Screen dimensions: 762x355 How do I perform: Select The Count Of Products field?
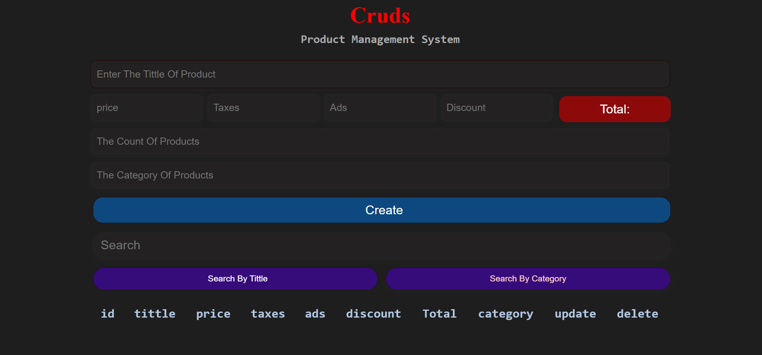pyautogui.click(x=380, y=142)
